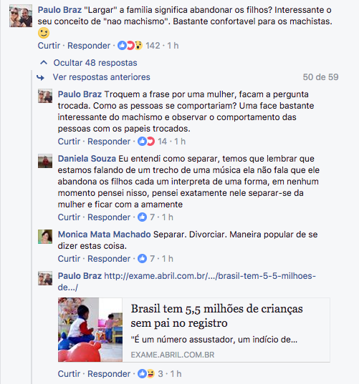Like the top Paulo Braz comment with Curtir
The image size is (359, 384).
point(49,46)
